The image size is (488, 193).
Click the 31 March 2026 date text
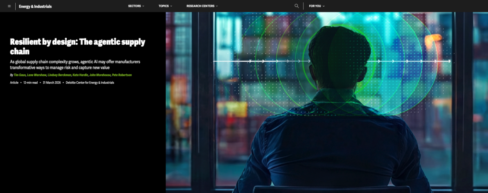click(51, 83)
